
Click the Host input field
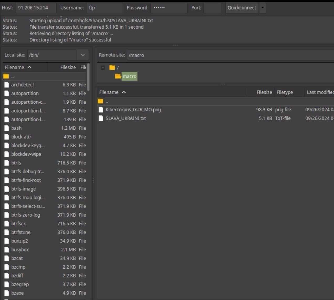36,8
